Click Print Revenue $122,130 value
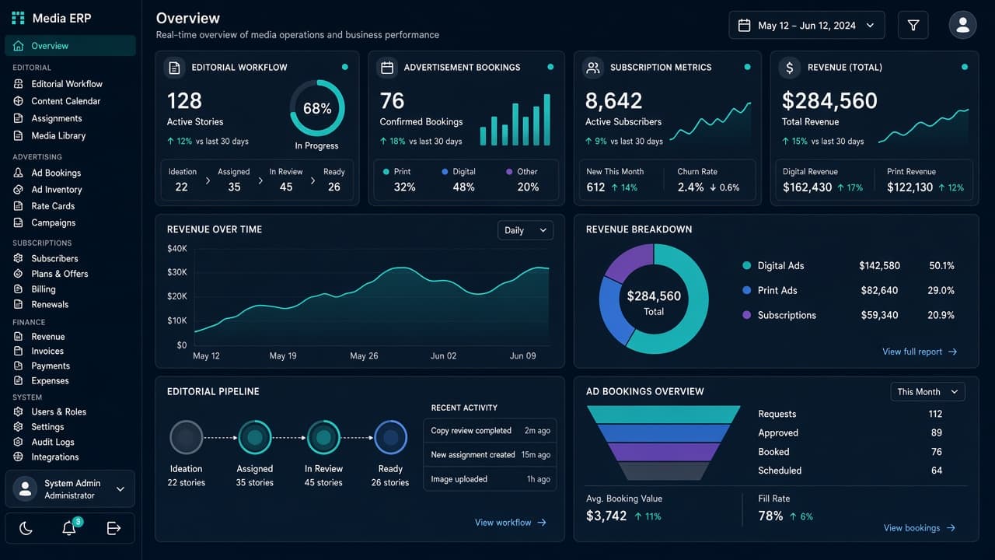Screen dimensions: 995x560 point(909,187)
